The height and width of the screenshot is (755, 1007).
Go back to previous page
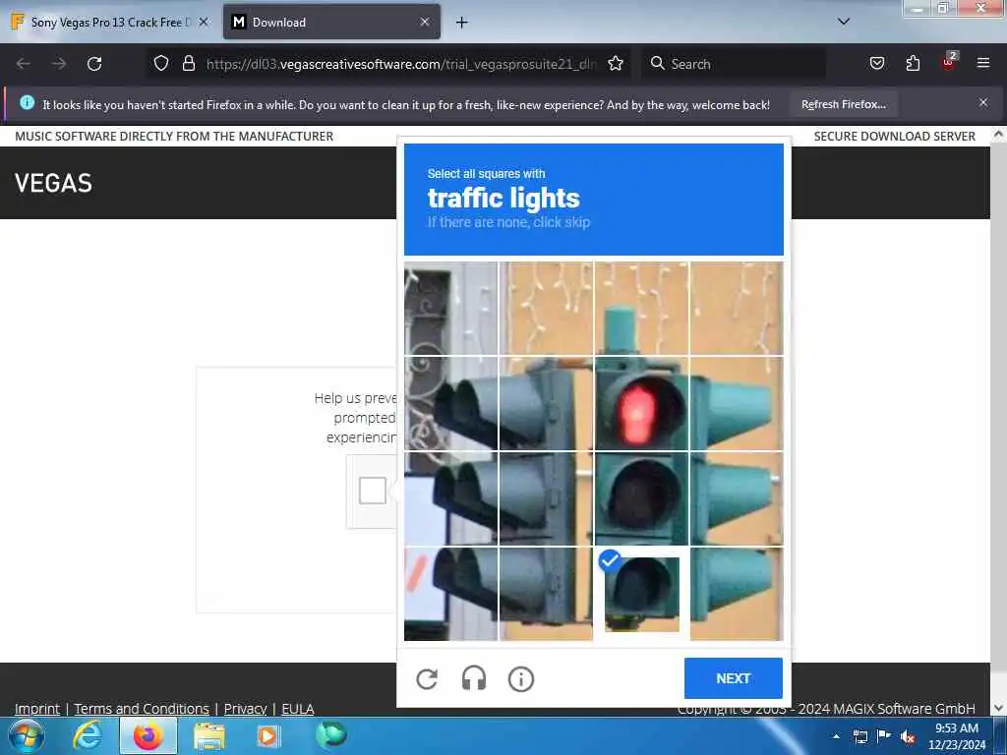(x=24, y=64)
